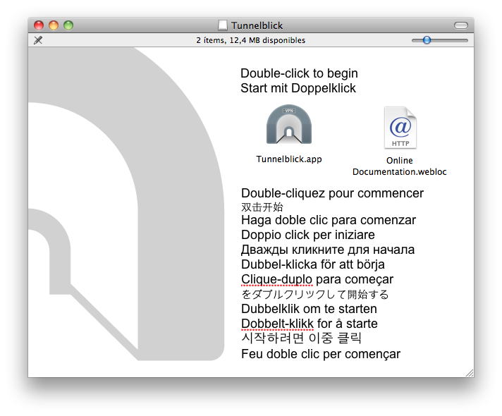Click the 'Haga doble clic para comenzar' text

coord(329,220)
